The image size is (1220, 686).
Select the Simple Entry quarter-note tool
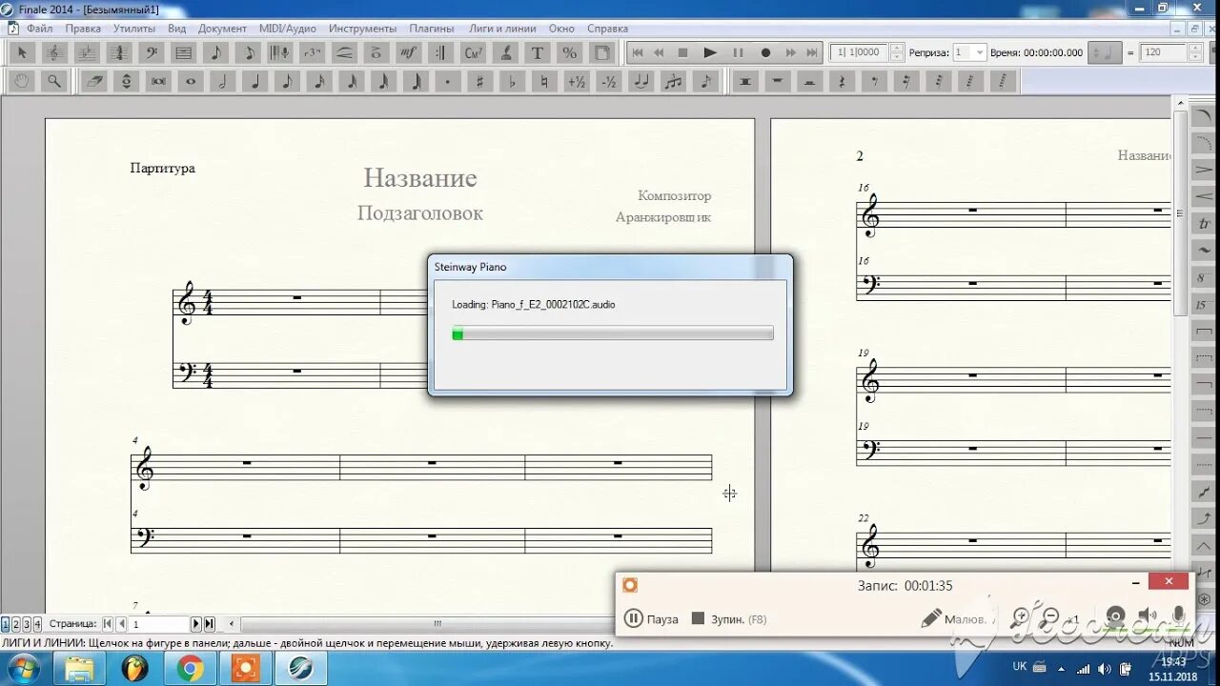216,52
